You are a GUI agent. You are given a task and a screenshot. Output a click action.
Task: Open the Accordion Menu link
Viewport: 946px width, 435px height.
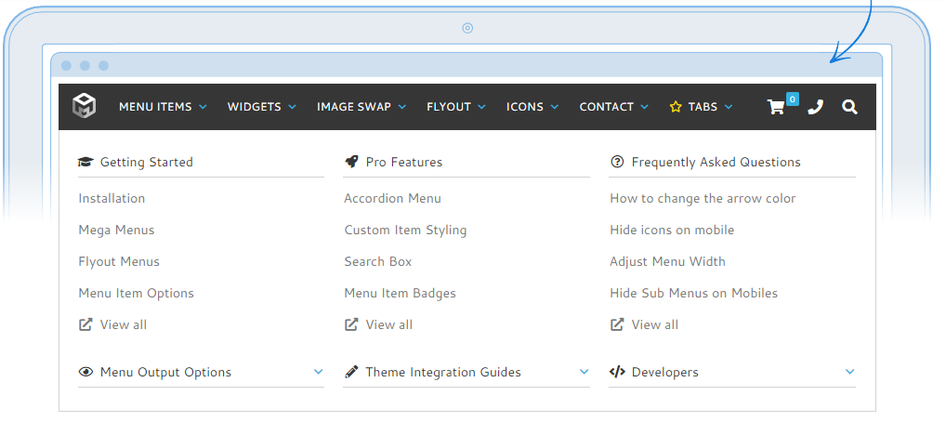pos(393,198)
